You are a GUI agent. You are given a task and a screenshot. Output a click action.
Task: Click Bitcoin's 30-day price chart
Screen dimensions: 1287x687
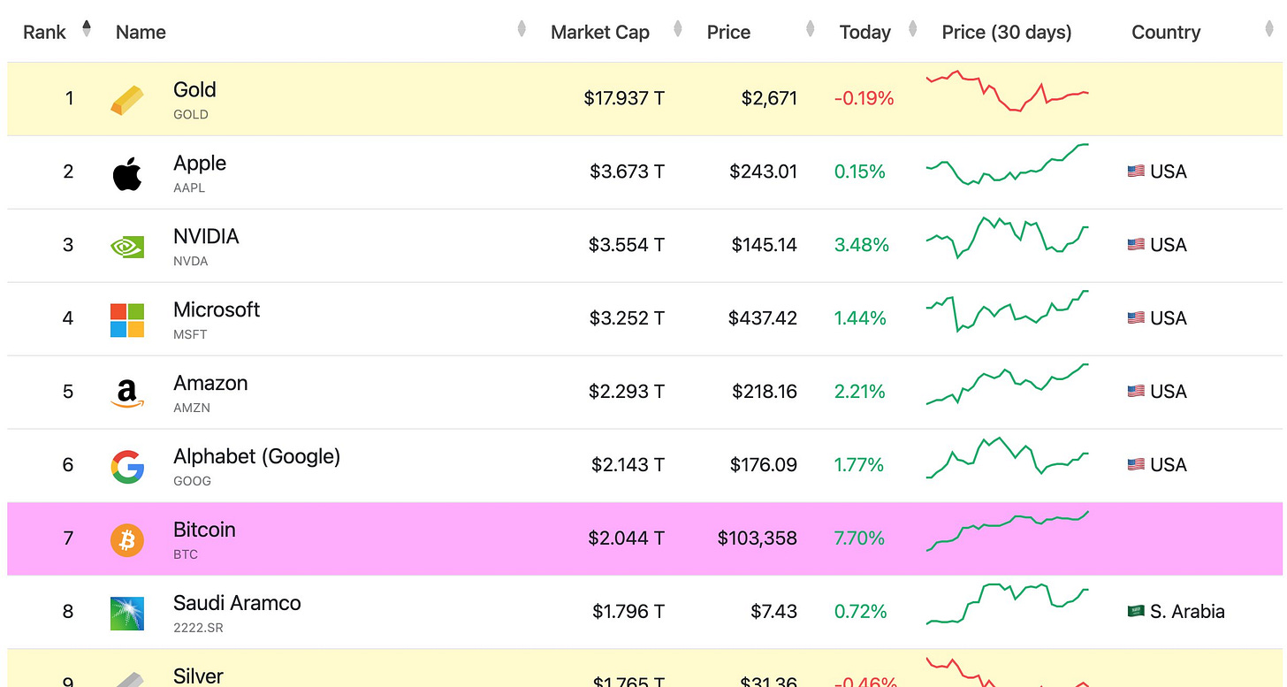pos(1008,531)
